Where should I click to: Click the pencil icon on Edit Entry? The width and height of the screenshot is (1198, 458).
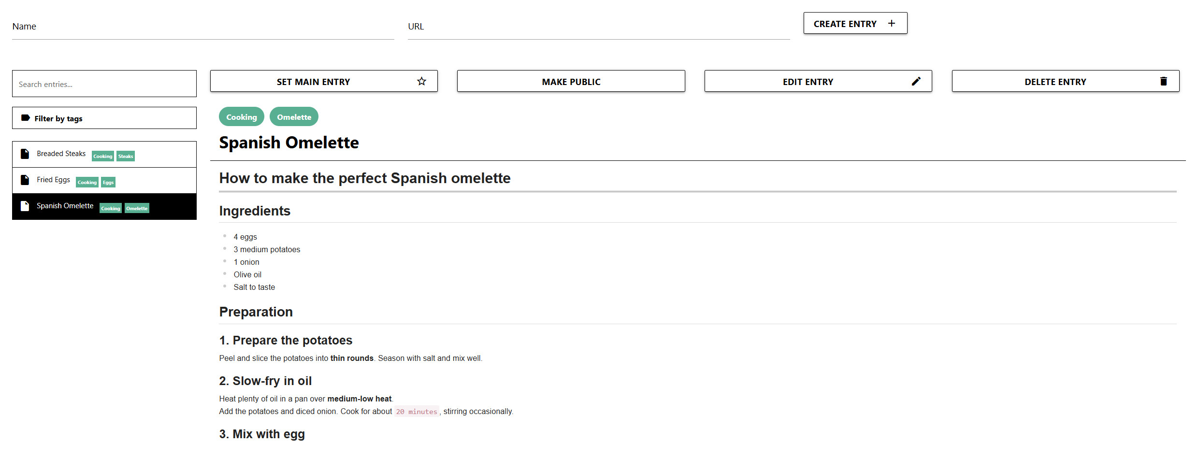pyautogui.click(x=916, y=81)
